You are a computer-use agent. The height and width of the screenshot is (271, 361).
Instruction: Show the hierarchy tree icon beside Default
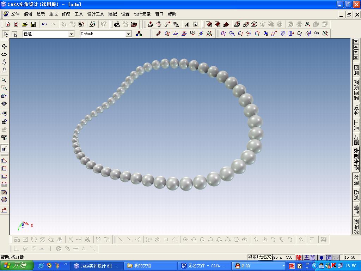(x=139, y=34)
